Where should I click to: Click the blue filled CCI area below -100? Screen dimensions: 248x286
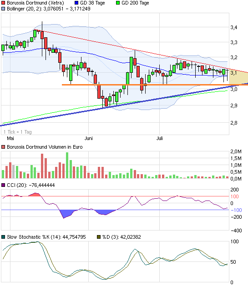pyautogui.click(x=66, y=214)
